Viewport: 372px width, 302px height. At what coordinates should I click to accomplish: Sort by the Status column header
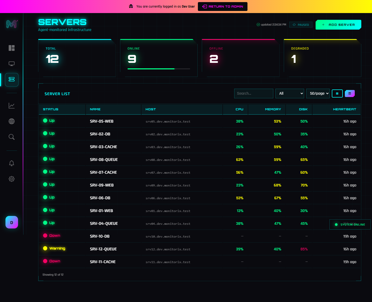click(x=62, y=109)
